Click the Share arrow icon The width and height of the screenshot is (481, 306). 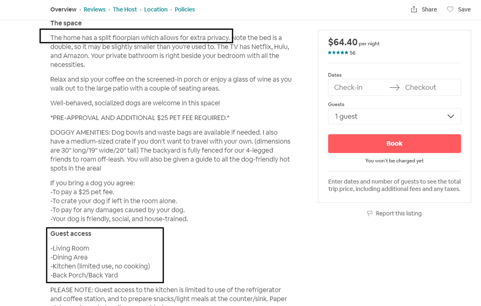pyautogui.click(x=414, y=9)
